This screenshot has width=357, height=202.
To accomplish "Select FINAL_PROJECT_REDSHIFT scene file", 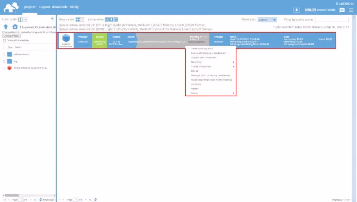I will (x=31, y=68).
